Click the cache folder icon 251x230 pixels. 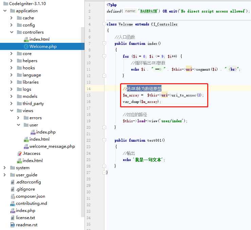(x=19, y=18)
